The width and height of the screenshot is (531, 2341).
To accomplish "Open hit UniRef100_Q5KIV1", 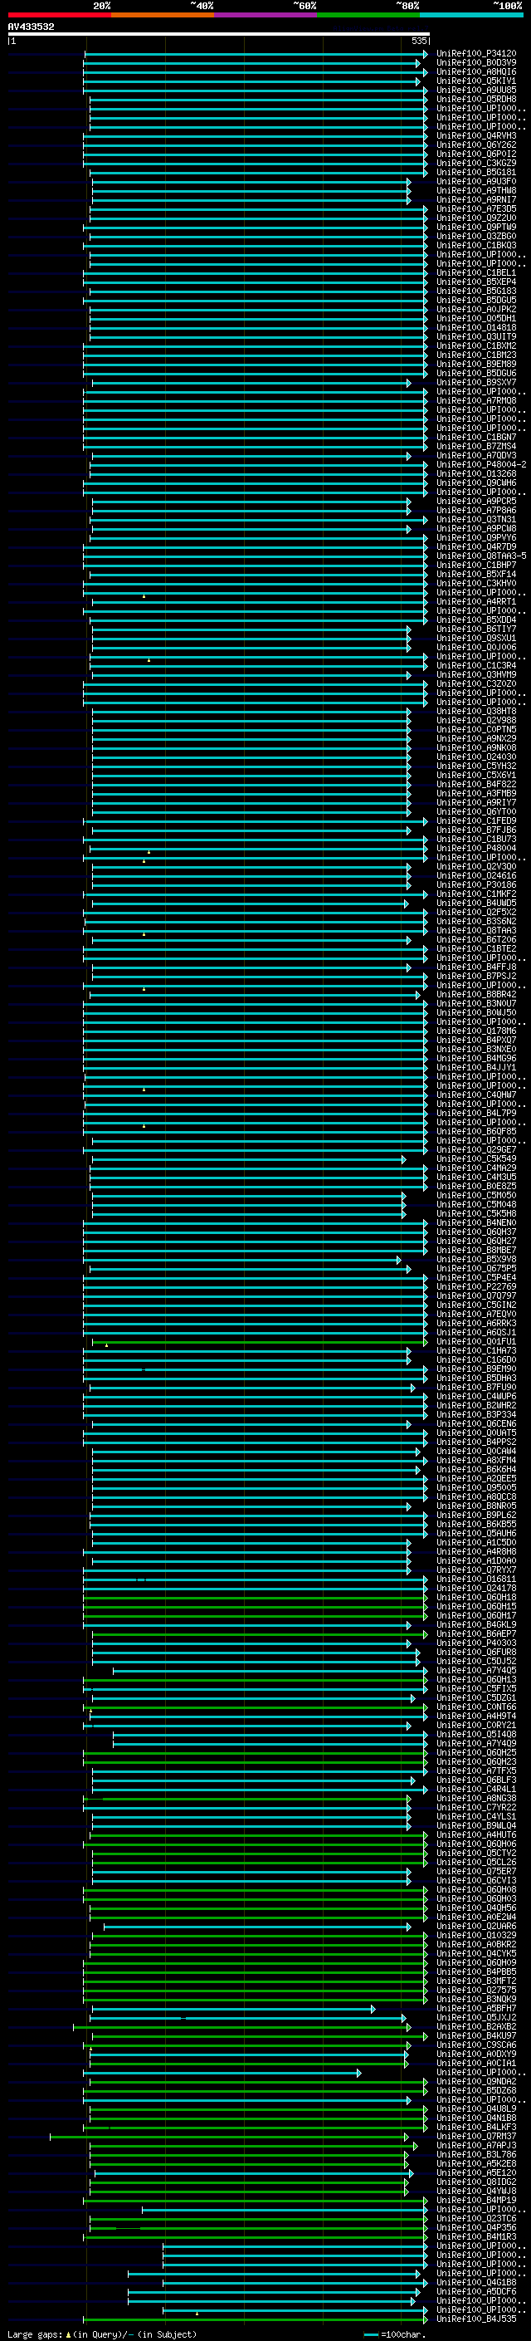I will [475, 81].
